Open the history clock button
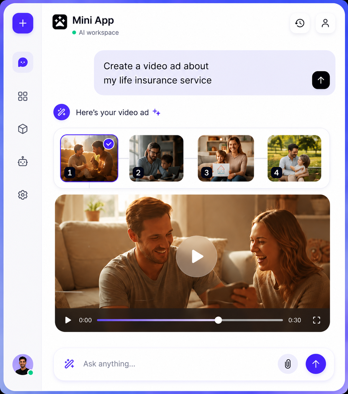The width and height of the screenshot is (348, 394). (300, 23)
